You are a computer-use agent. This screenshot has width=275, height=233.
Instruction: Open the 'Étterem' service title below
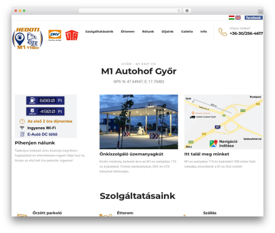coord(125,213)
